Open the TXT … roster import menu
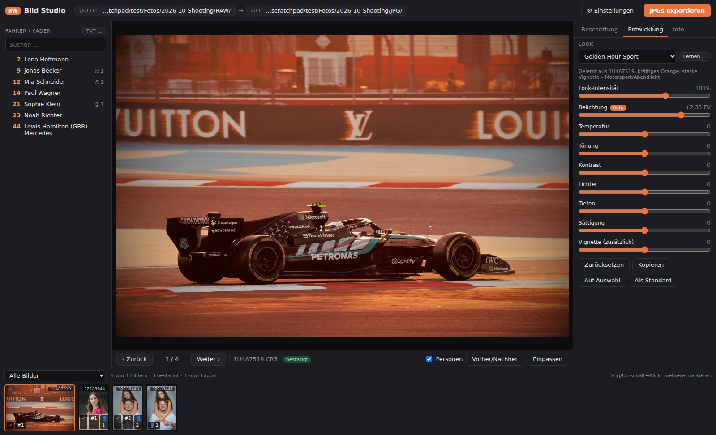Screen dimensions: 716x435 (94, 31)
